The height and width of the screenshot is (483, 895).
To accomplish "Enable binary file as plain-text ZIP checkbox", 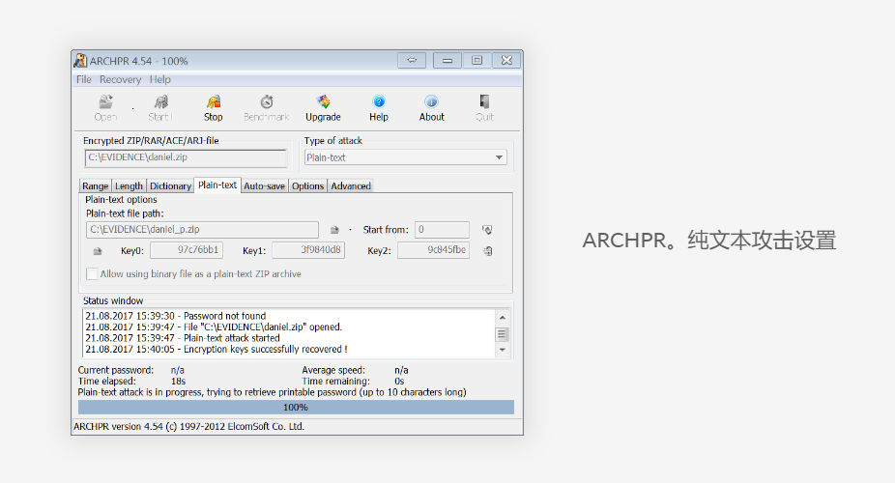I will [91, 274].
